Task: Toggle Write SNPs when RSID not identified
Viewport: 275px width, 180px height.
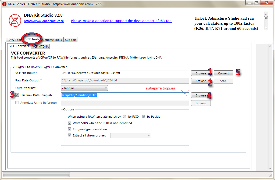Action: (x=69, y=123)
